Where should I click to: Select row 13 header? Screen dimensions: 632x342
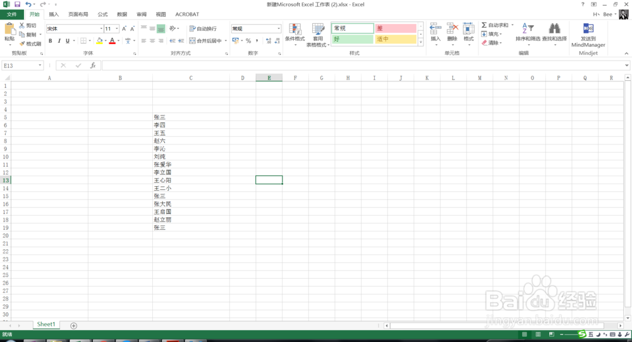pyautogui.click(x=5, y=180)
